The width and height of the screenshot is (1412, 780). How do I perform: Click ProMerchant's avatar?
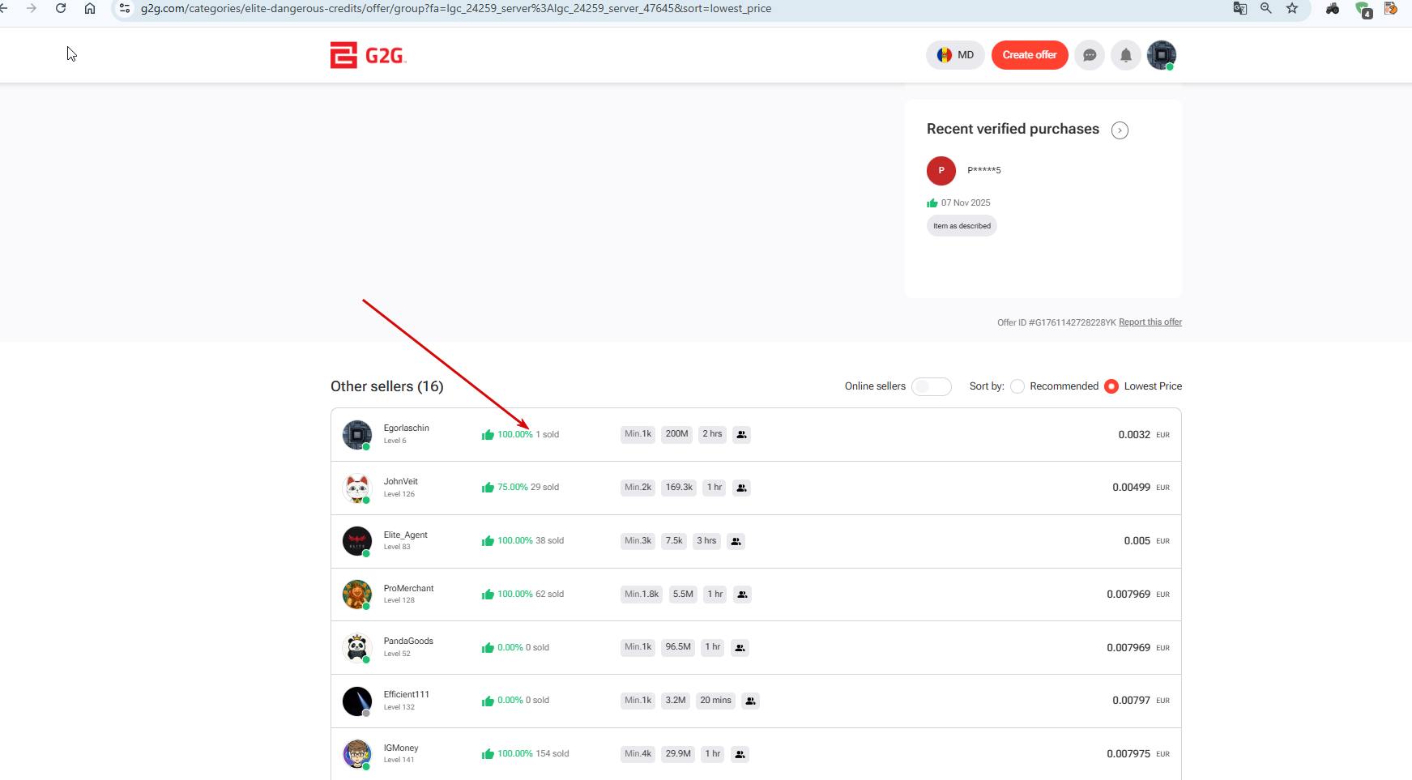tap(357, 595)
